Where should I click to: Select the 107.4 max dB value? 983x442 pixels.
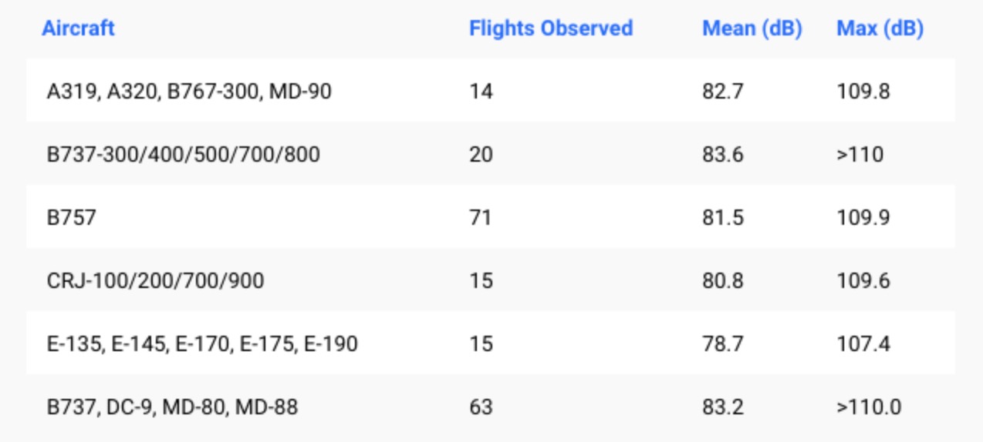[x=863, y=343]
